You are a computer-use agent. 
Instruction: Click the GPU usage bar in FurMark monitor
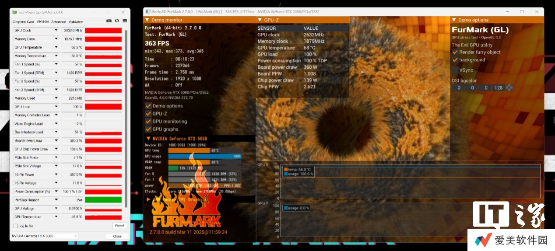pyautogui.click(x=205, y=156)
